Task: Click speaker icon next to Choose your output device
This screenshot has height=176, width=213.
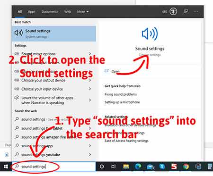Action: pos(17,80)
